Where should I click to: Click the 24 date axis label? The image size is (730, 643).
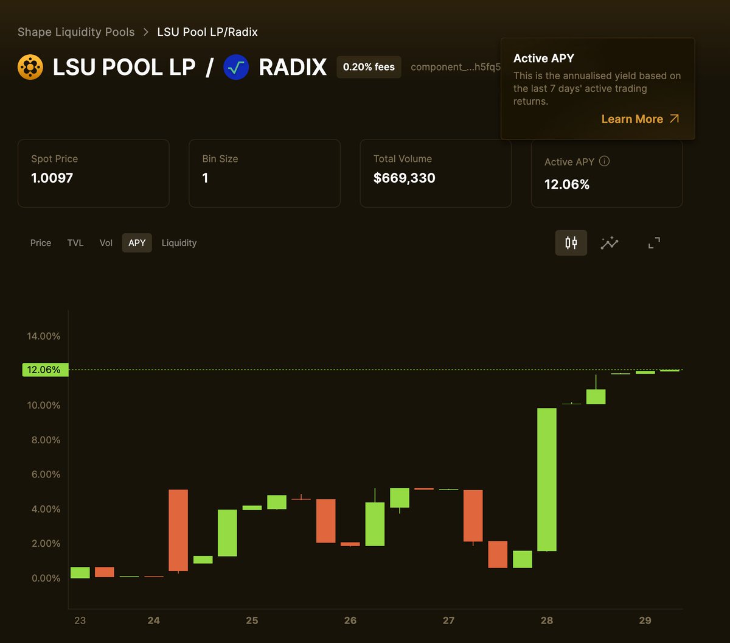[153, 620]
